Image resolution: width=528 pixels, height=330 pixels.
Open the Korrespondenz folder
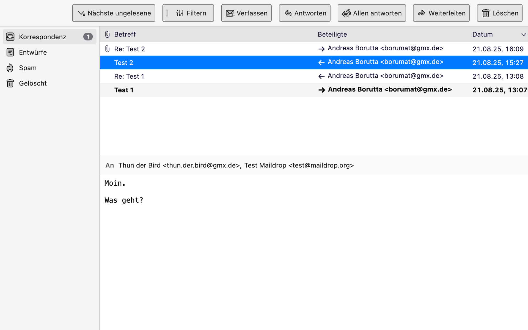[x=43, y=37]
